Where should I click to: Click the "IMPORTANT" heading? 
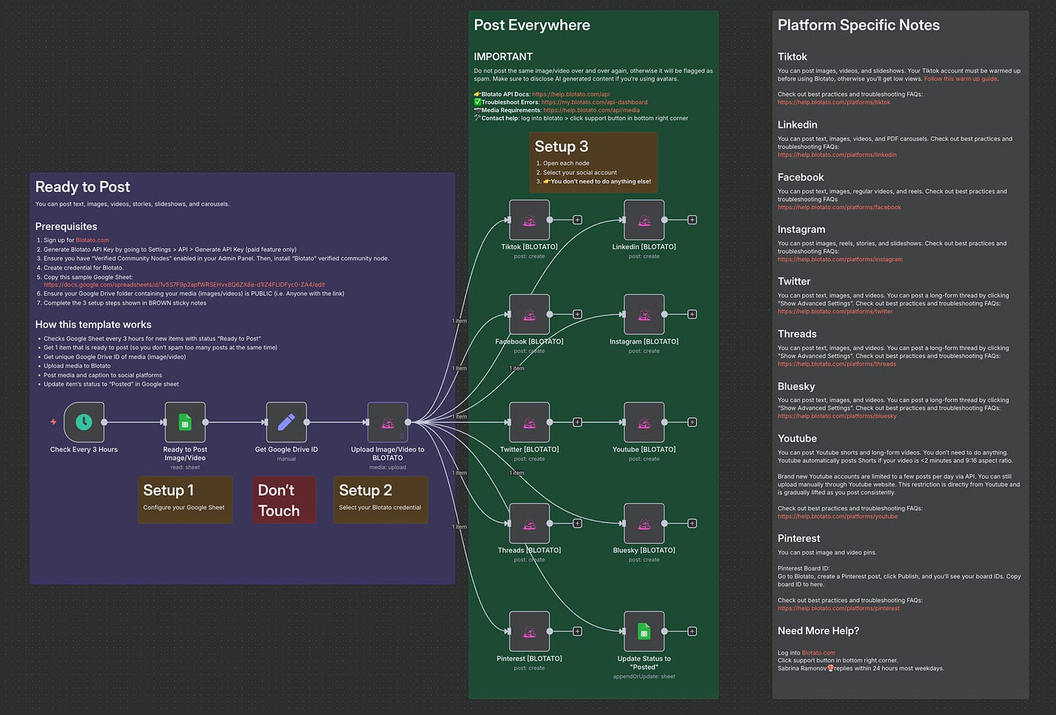pyautogui.click(x=503, y=56)
